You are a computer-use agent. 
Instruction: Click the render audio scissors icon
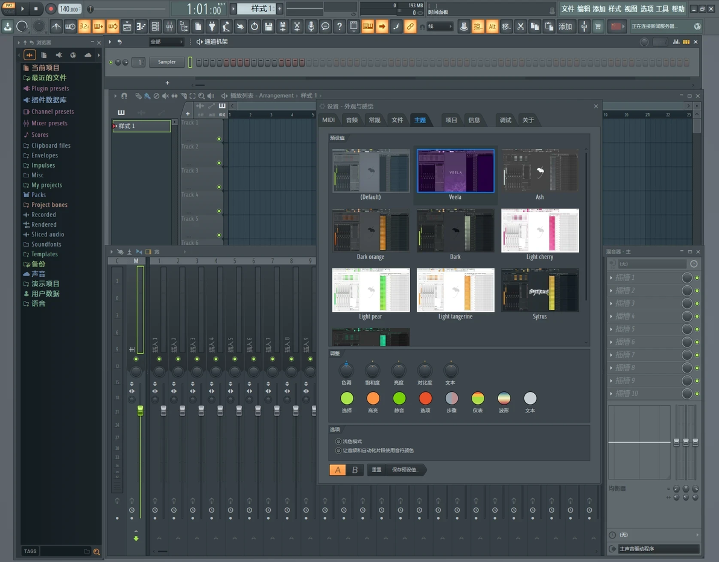click(297, 27)
